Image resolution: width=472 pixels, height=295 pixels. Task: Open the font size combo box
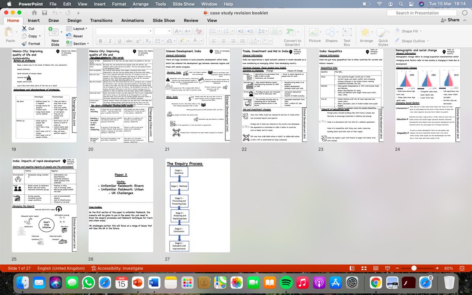click(x=163, y=31)
